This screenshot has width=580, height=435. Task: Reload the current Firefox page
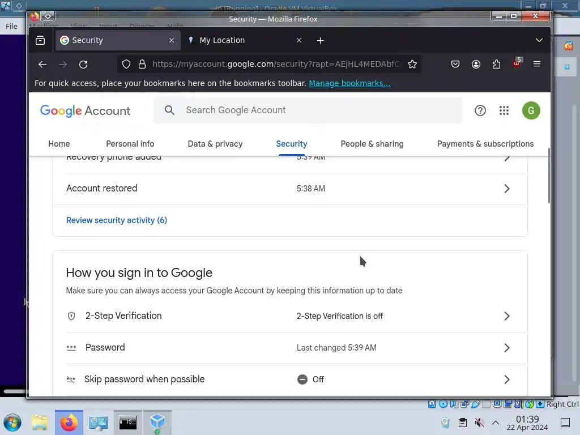point(83,65)
